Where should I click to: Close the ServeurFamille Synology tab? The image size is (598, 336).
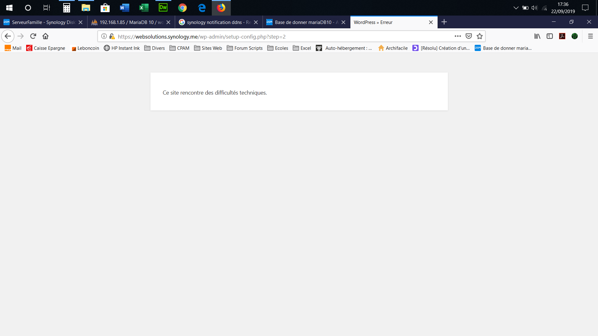tap(81, 22)
